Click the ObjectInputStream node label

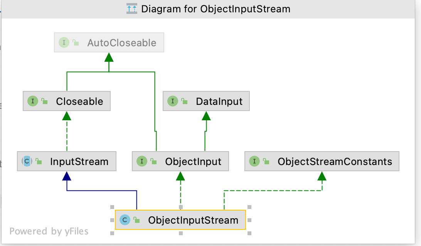(x=193, y=220)
